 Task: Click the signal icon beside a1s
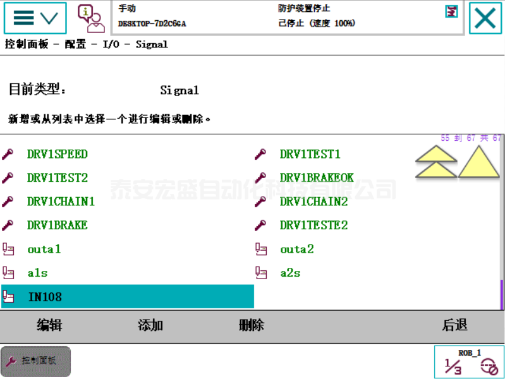8,273
